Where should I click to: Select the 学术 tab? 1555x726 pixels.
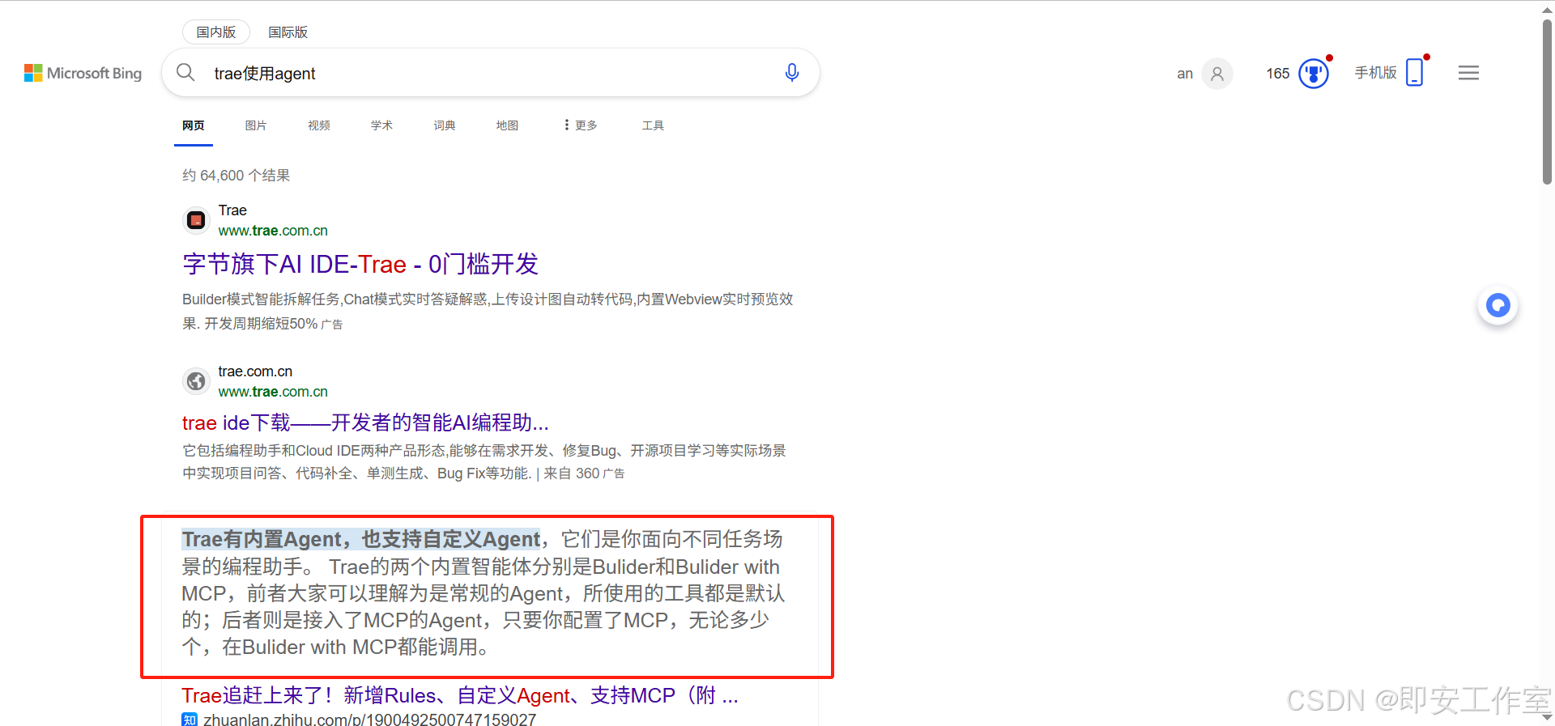click(x=381, y=125)
